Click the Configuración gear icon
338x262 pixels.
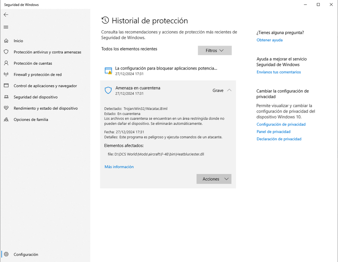pyautogui.click(x=6, y=254)
